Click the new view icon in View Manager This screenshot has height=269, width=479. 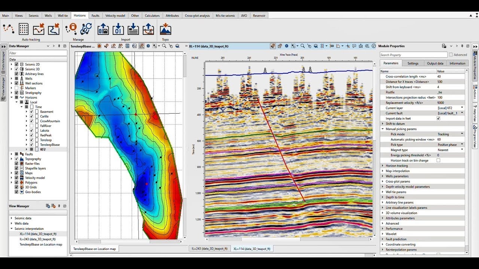click(48, 206)
